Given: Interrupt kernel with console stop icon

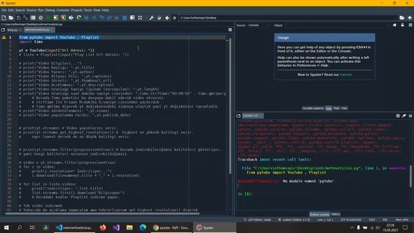Looking at the screenshot, I should 398,116.
